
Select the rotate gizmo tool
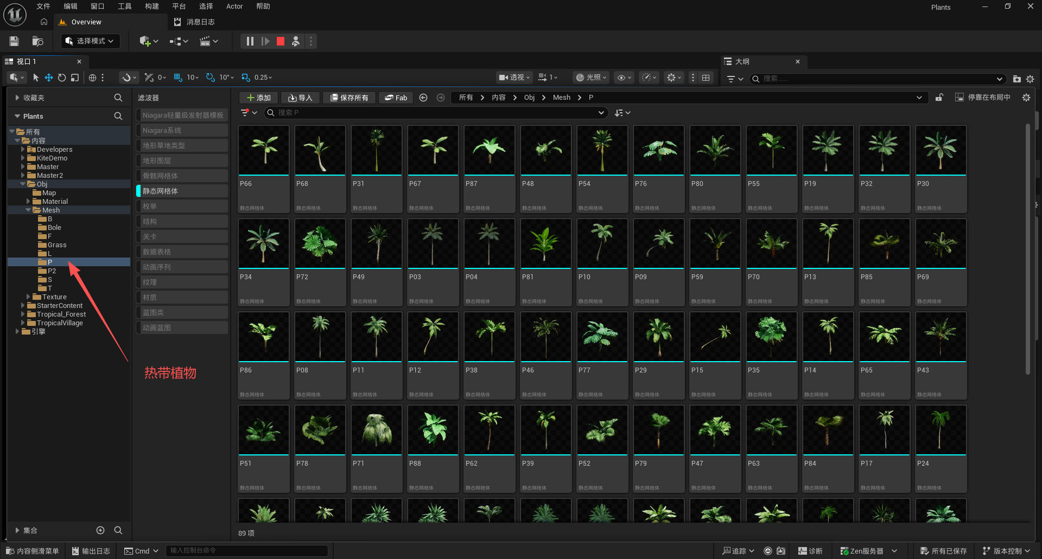[62, 78]
